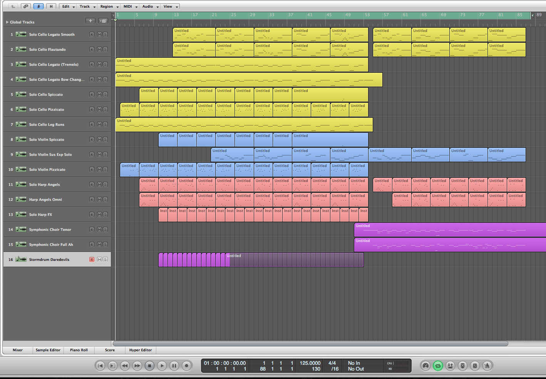This screenshot has height=379, width=546.
Task: Toggle the Metronome click button
Action: pyautogui.click(x=487, y=366)
